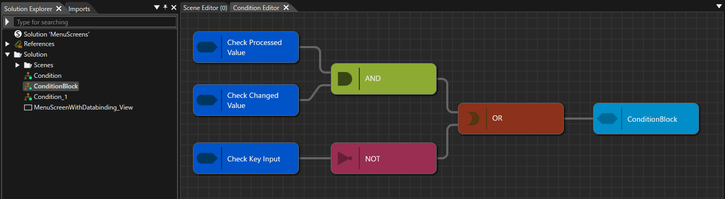This screenshot has height=199, width=725.
Task: Switch to the Imports tab
Action: coord(79,8)
